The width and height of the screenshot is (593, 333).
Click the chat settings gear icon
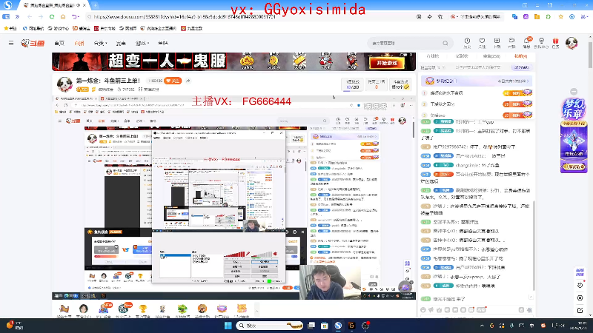(529, 310)
